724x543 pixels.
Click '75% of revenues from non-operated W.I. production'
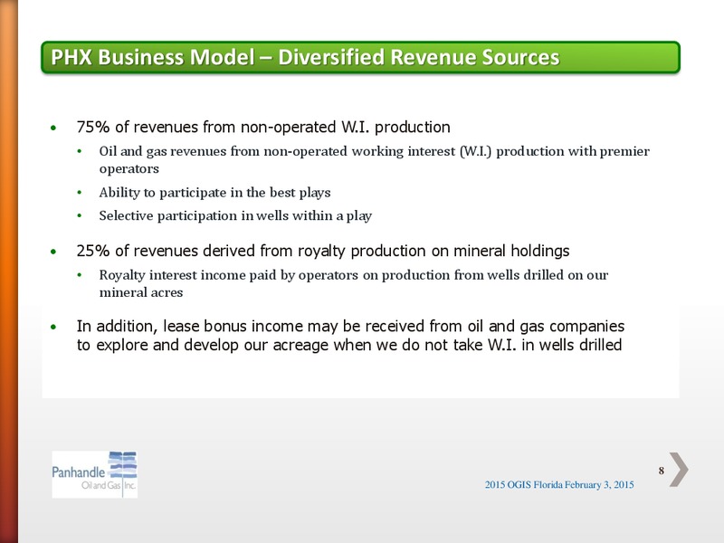click(263, 127)
